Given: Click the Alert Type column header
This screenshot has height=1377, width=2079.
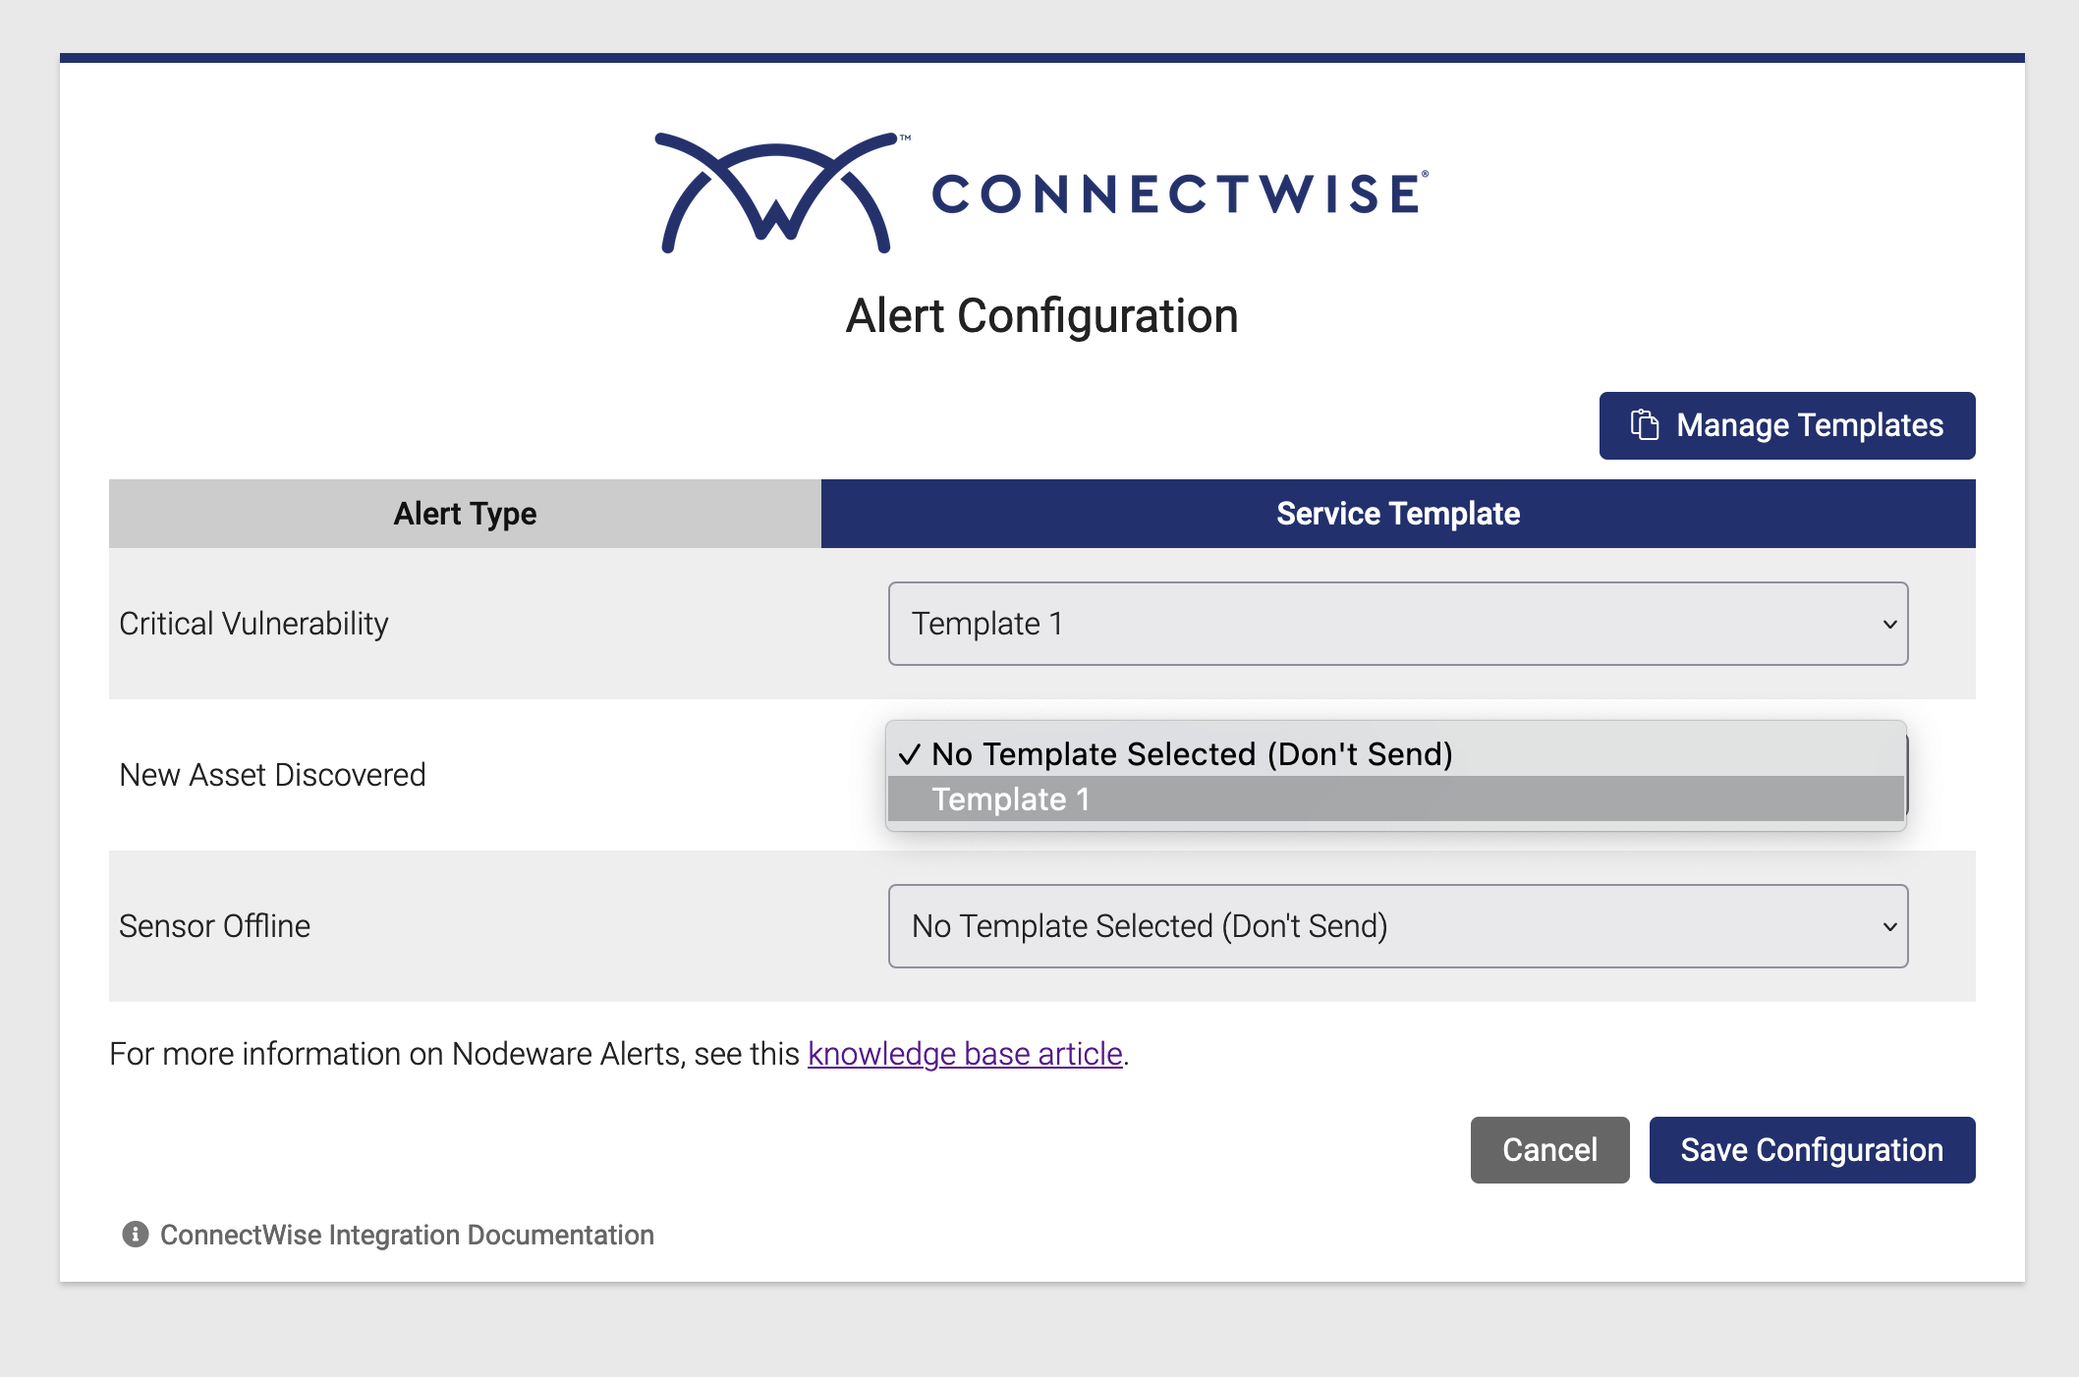Looking at the screenshot, I should point(465,514).
